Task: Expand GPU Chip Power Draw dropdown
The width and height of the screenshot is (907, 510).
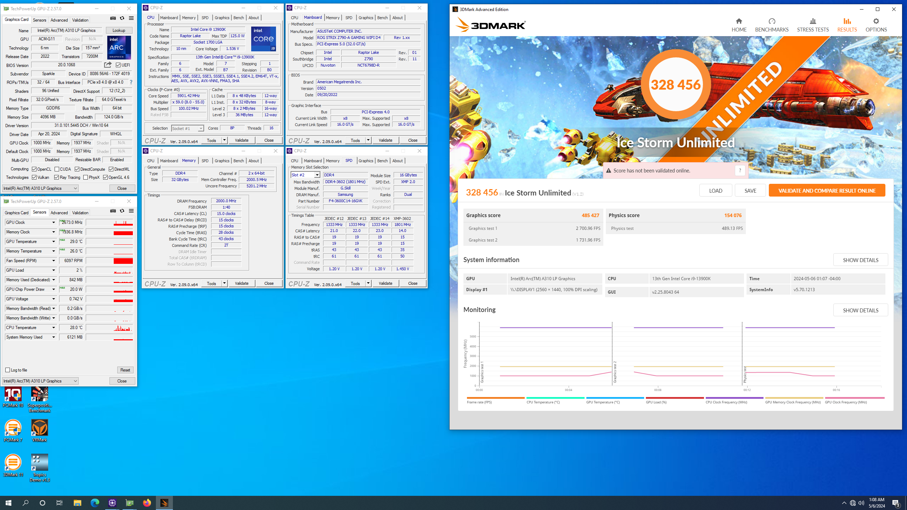Action: pos(53,289)
